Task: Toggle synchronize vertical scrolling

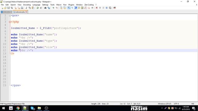Action: click(x=61, y=8)
